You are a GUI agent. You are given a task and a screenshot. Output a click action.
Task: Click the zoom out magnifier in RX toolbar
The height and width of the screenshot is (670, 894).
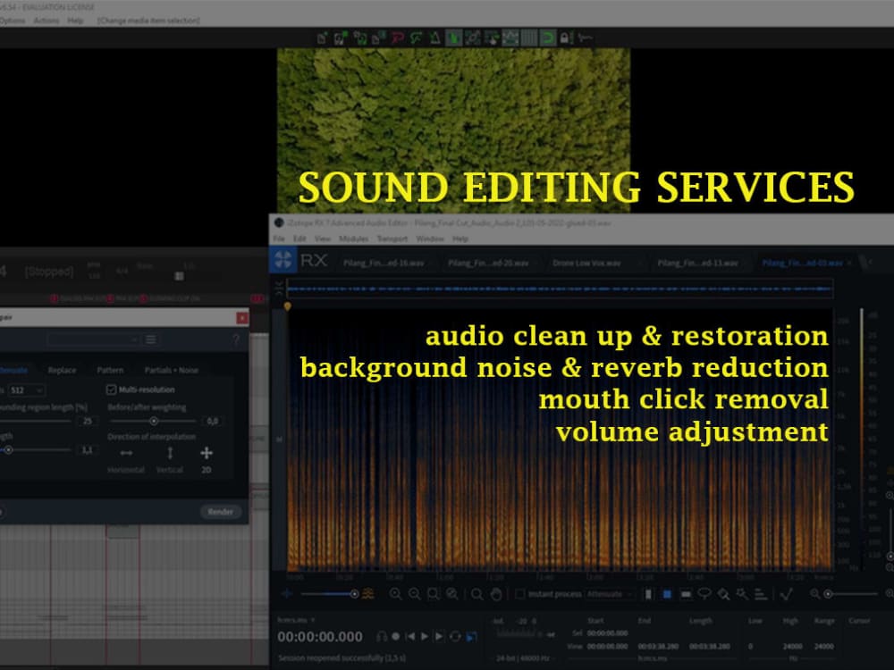(415, 594)
